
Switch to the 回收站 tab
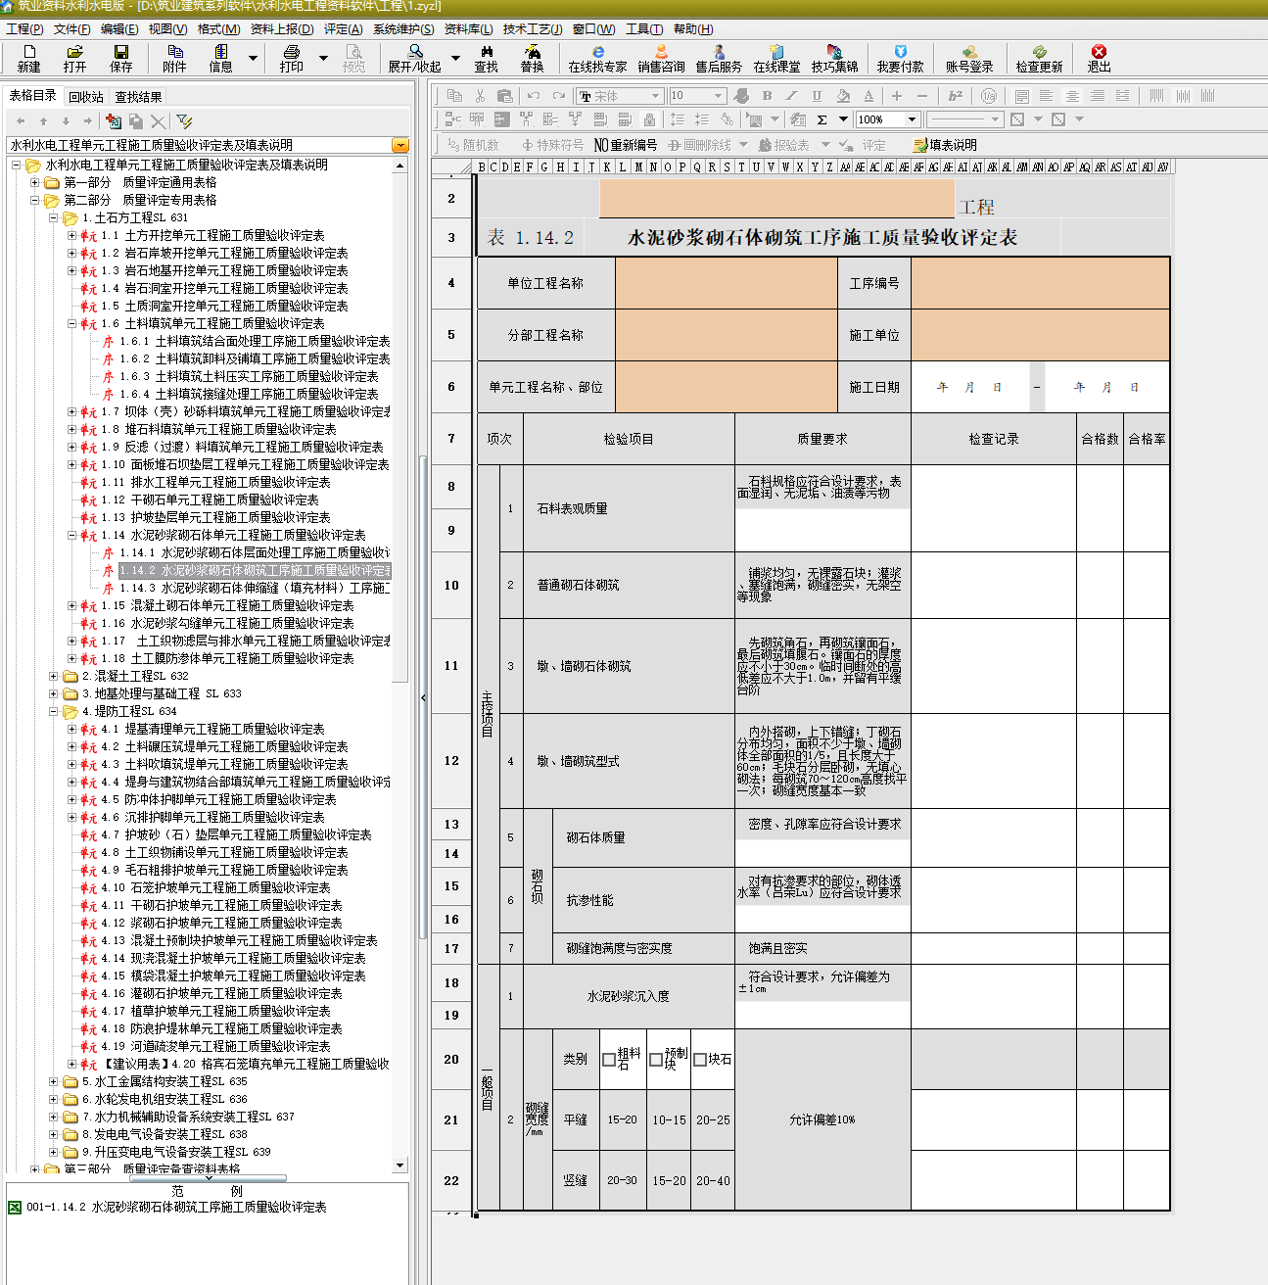pyautogui.click(x=86, y=97)
